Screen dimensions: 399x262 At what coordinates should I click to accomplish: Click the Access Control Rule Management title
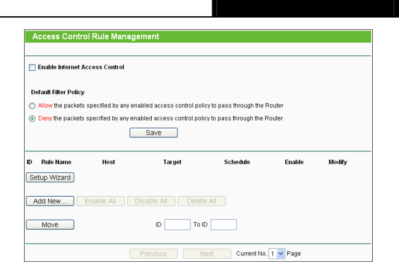point(96,37)
